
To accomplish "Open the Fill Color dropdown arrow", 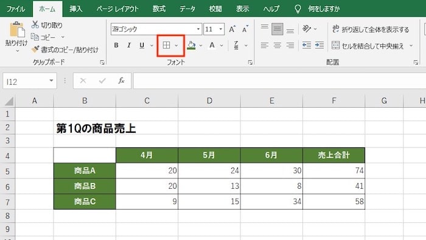I will [201, 46].
